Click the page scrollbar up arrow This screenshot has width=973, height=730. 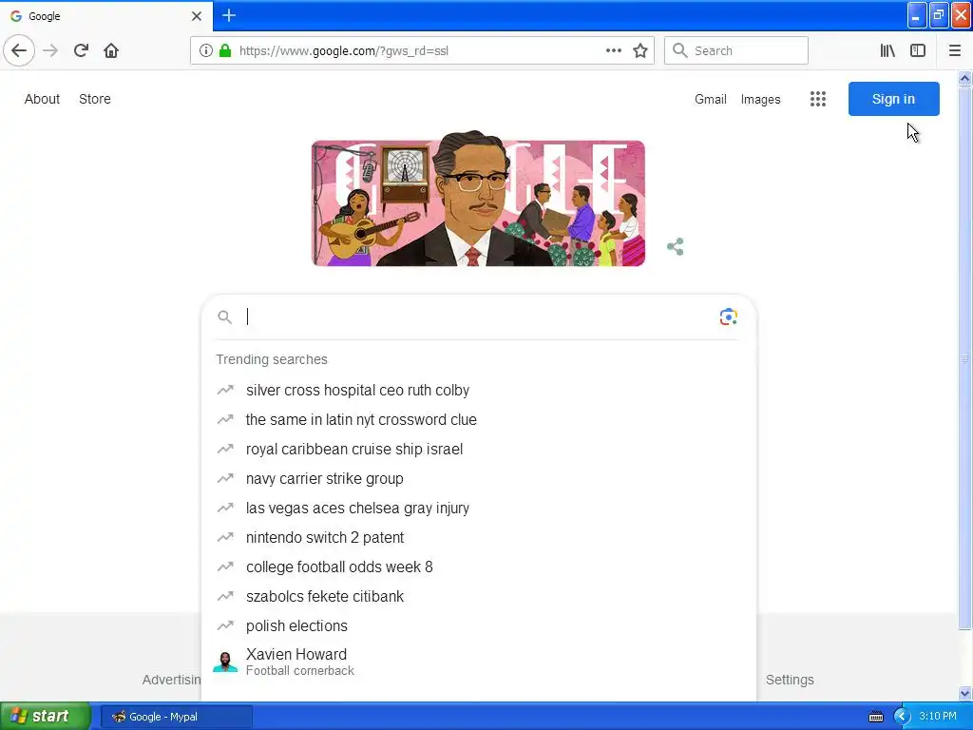pyautogui.click(x=965, y=78)
